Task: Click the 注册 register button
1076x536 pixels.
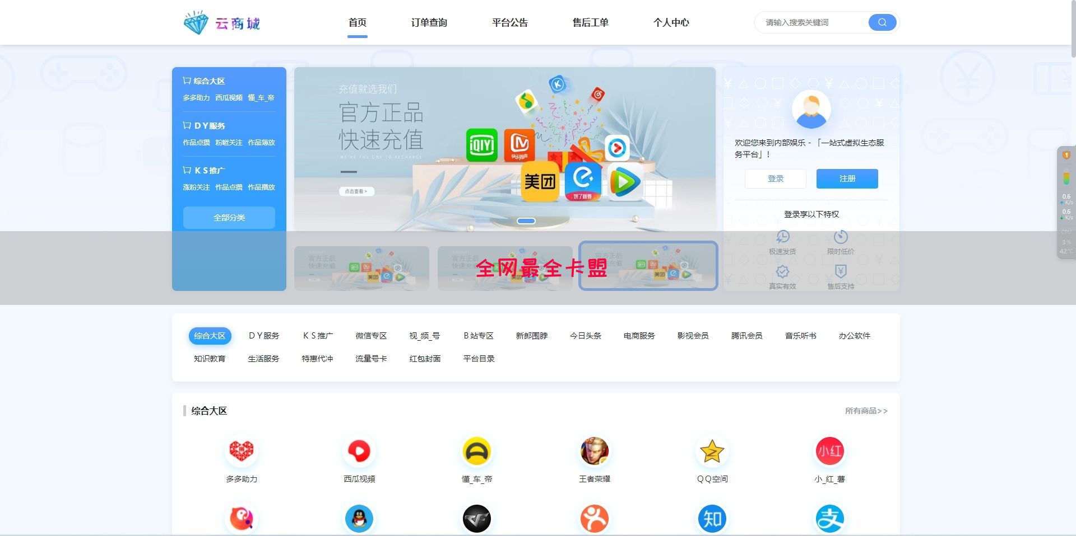Action: click(x=847, y=178)
